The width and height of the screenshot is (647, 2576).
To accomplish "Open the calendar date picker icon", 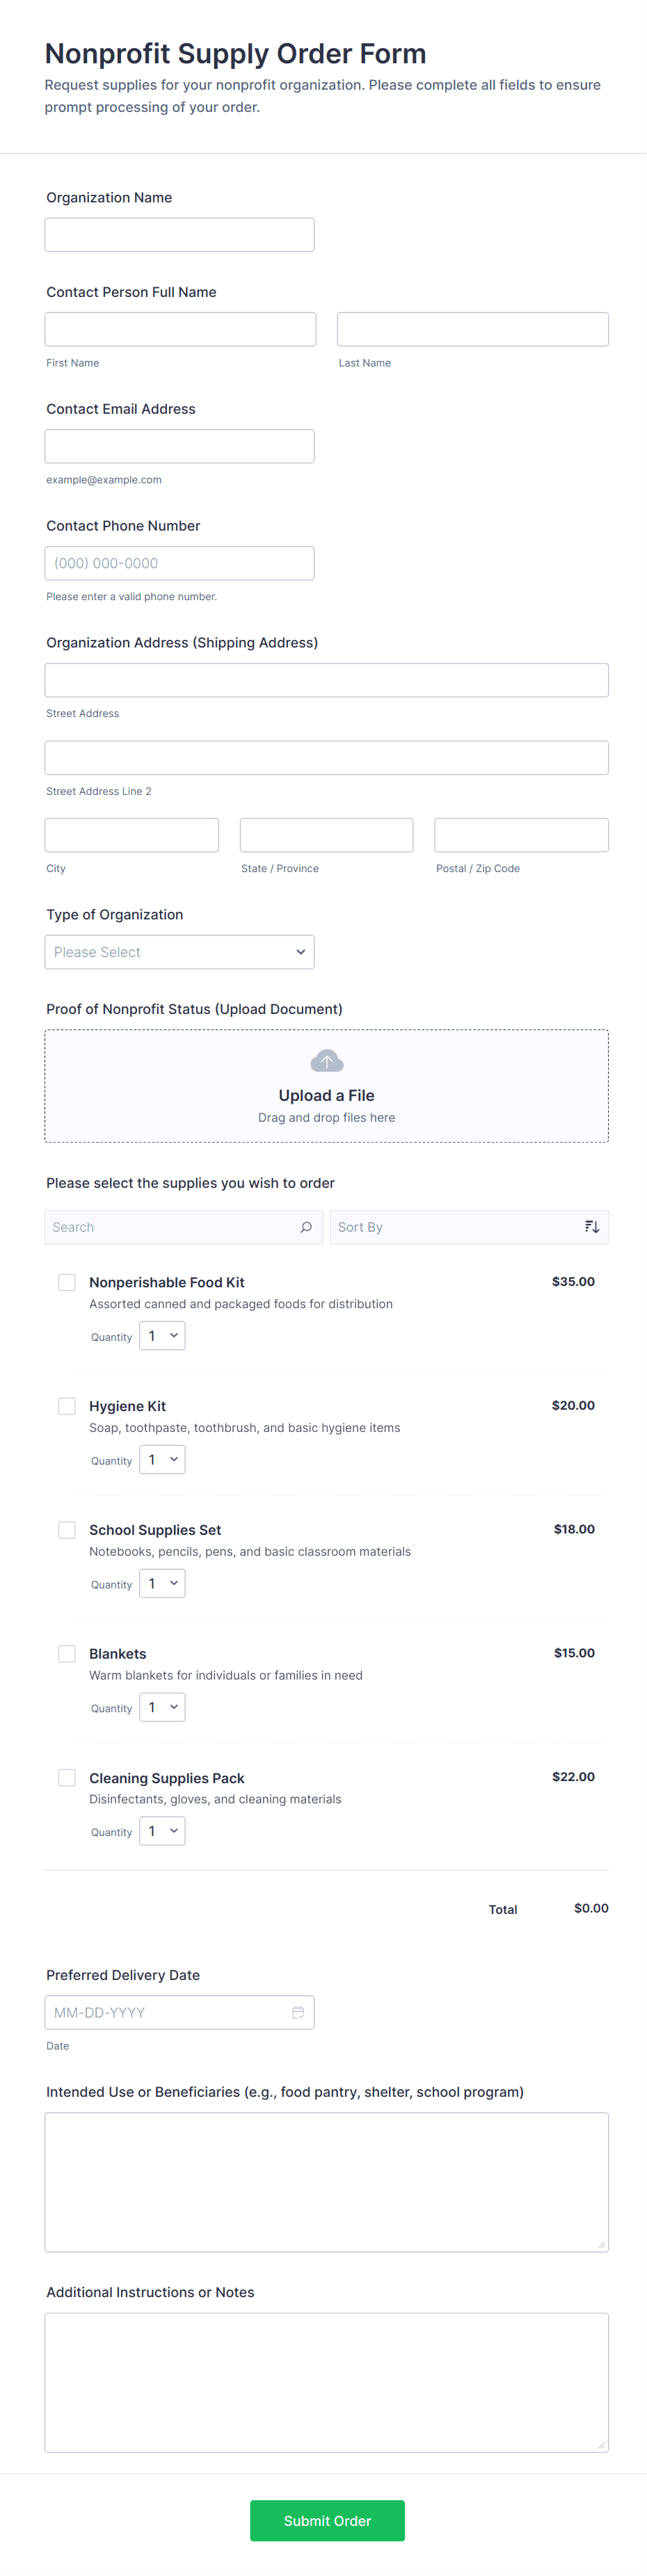I will [x=298, y=2012].
